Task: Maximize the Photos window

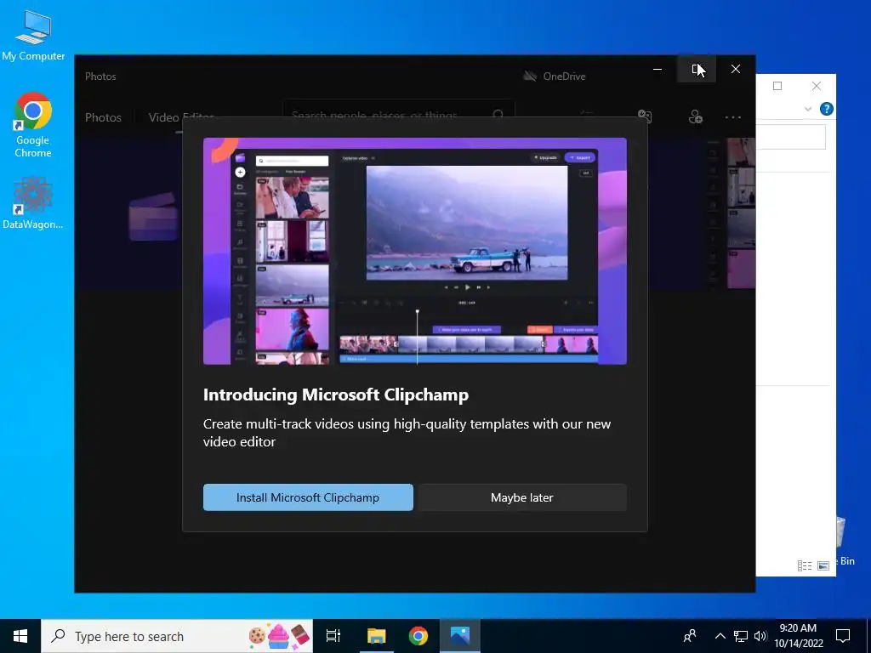Action: [697, 69]
